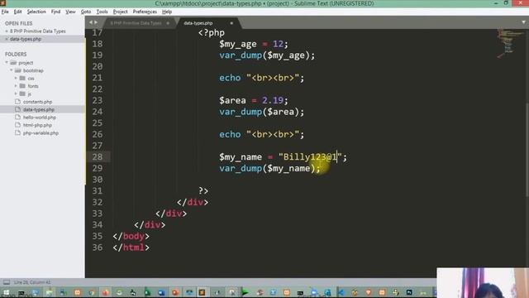
Task: Collapse the project folder arrow
Action: (7, 63)
